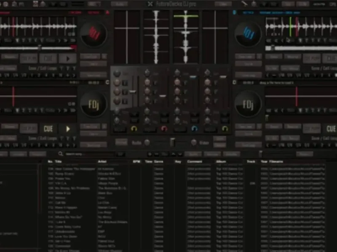Click the volume fader of mixer channel 4
The image size is (337, 252).
(x=223, y=77)
